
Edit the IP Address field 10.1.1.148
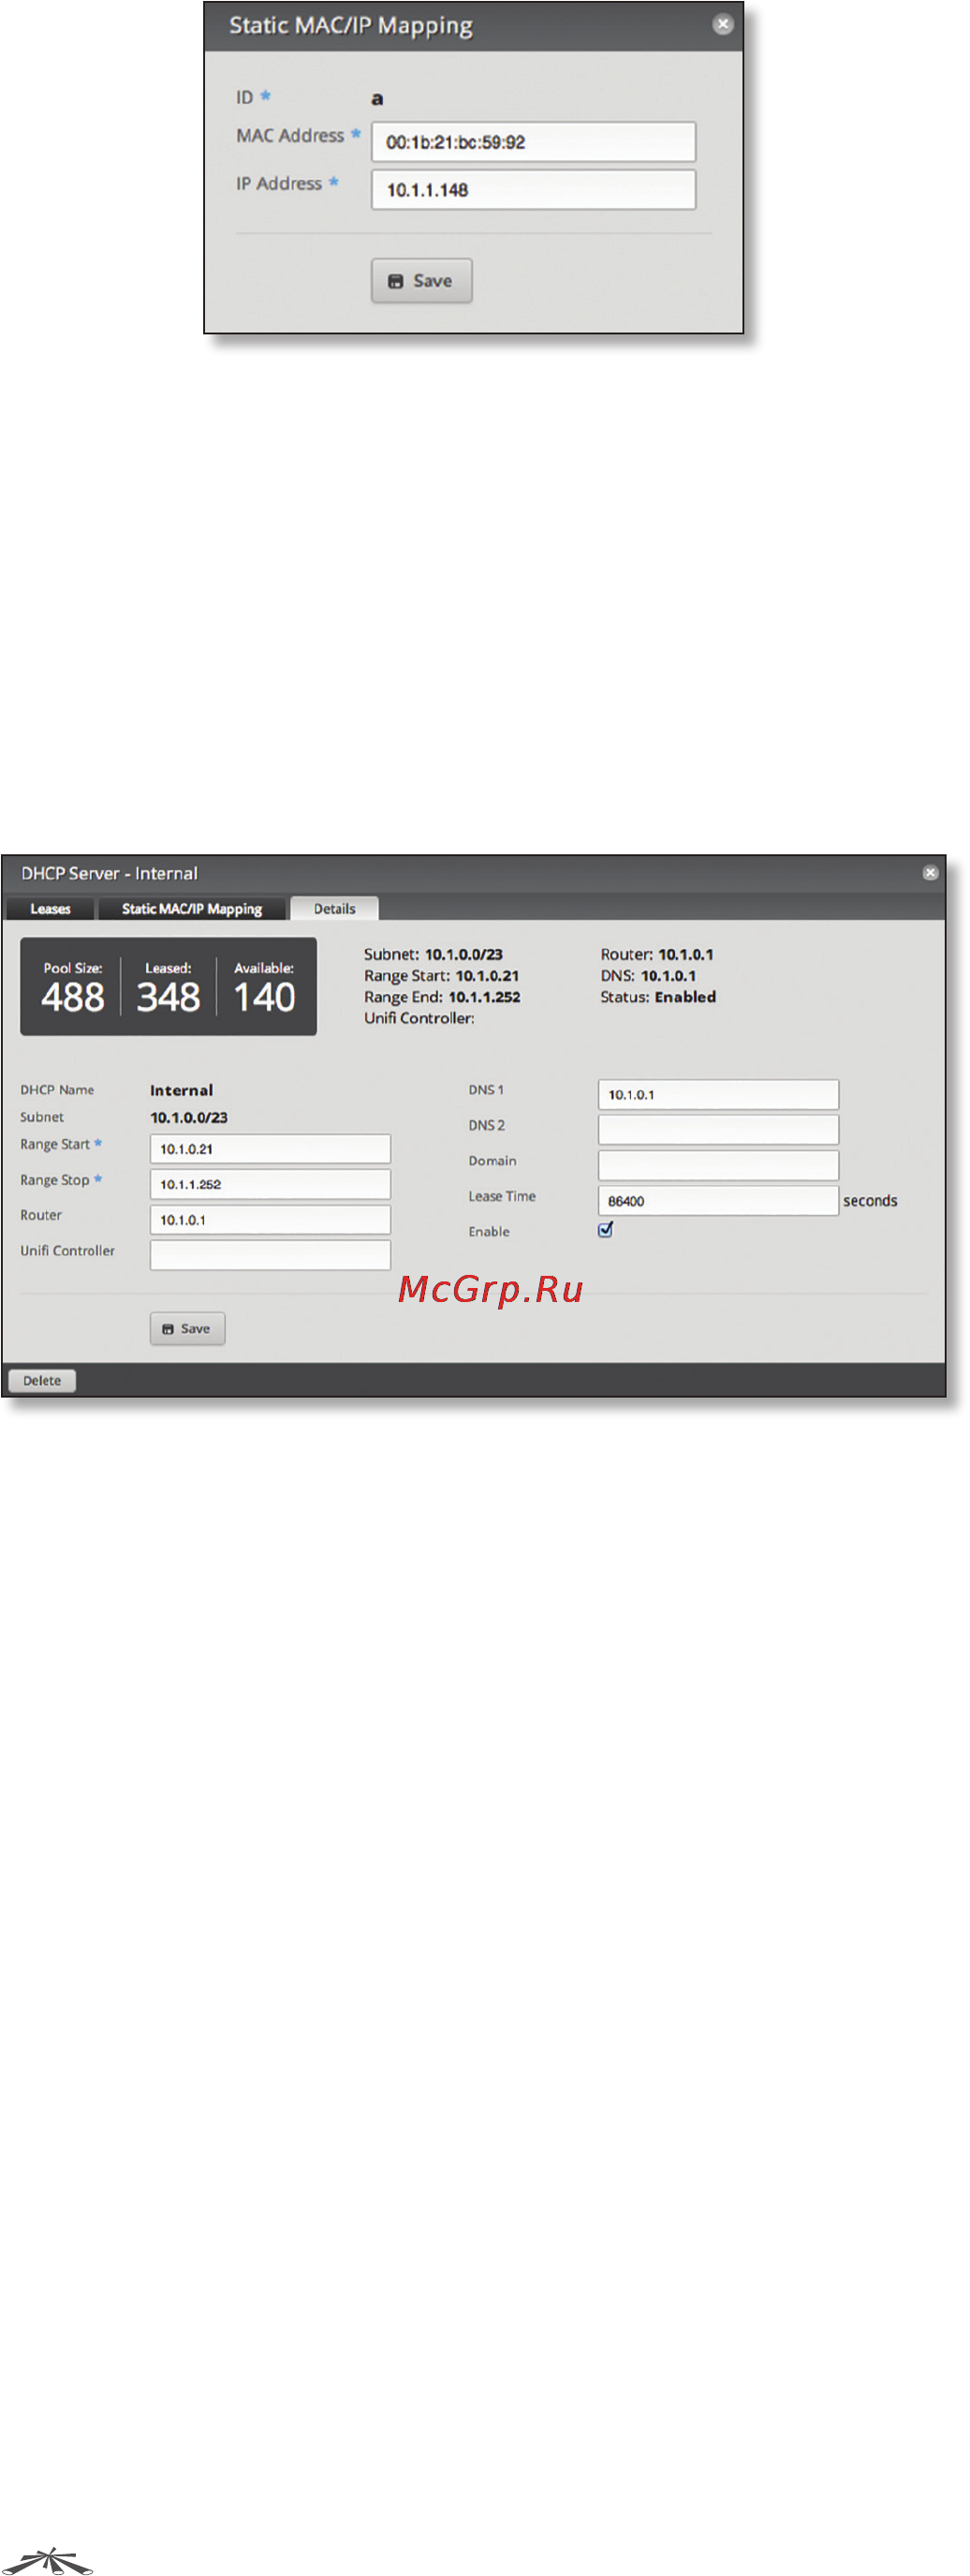[533, 190]
